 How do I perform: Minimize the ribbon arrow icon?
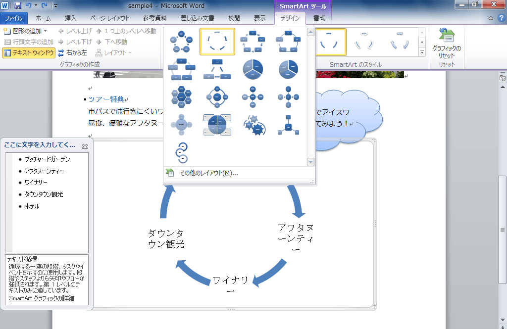point(491,18)
